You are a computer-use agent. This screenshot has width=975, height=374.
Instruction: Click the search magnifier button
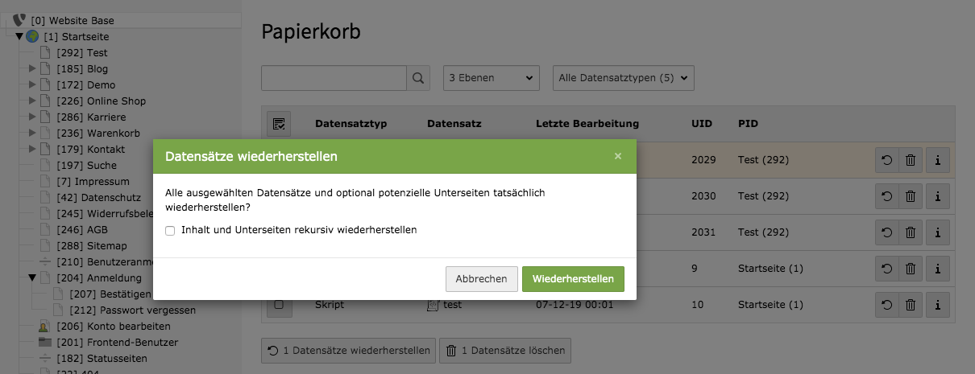coord(418,78)
